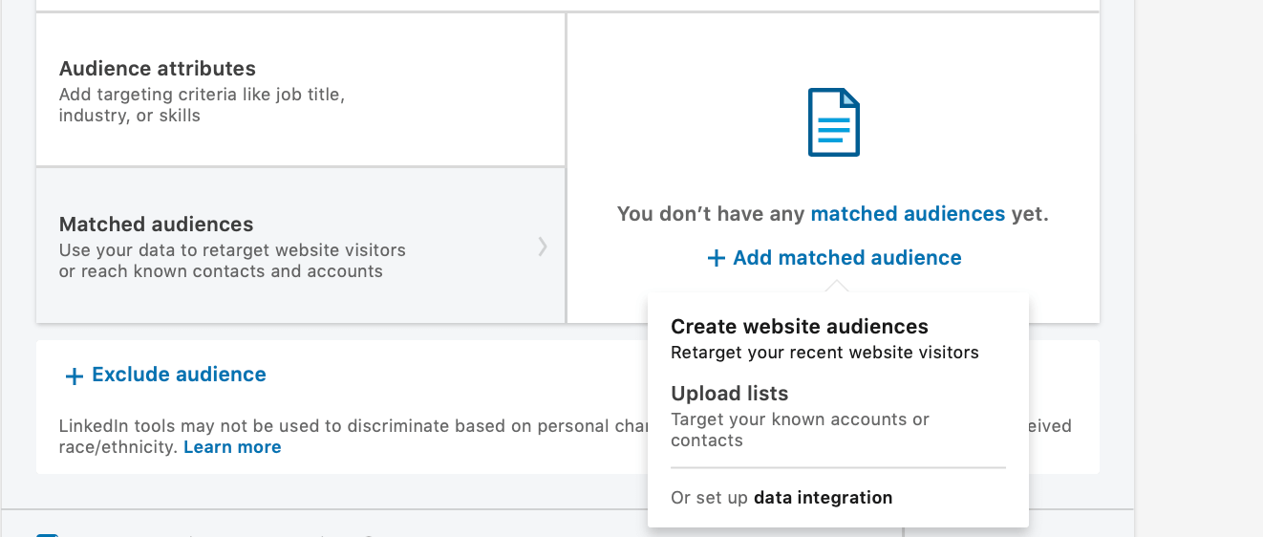Click the plus icon beside Exclude audience

tap(74, 376)
